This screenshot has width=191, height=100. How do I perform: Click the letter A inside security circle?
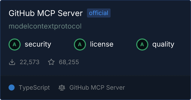pos(15,44)
